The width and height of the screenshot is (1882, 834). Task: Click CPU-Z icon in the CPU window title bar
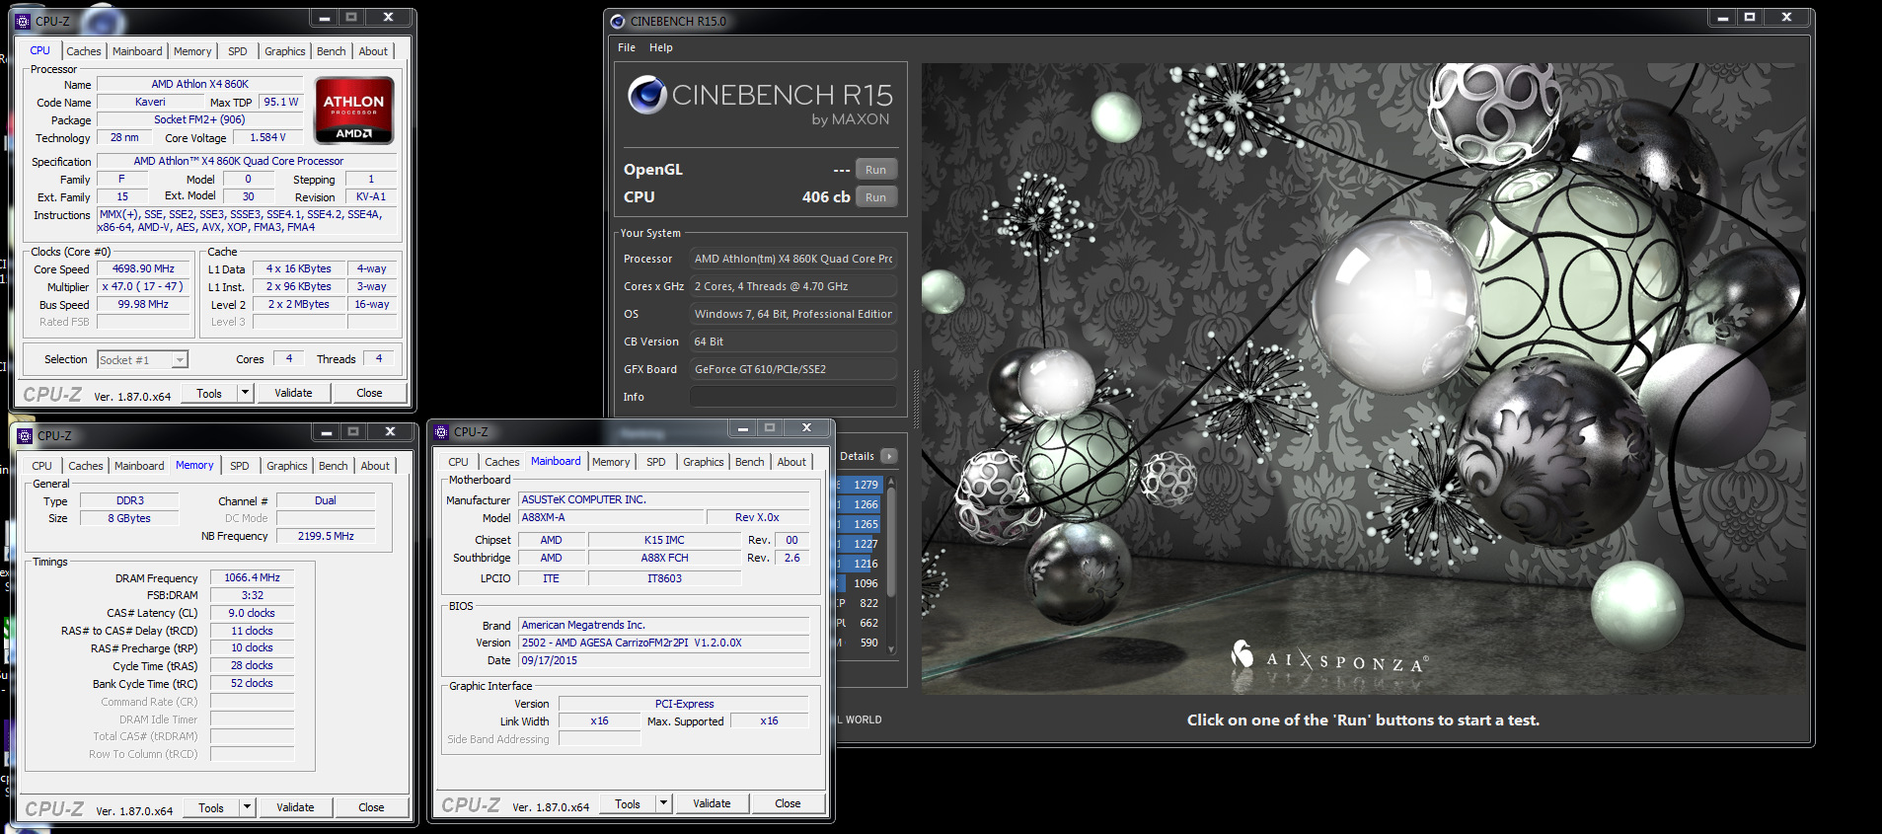23,21
